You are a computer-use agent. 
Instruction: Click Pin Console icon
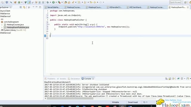[x=178, y=78]
